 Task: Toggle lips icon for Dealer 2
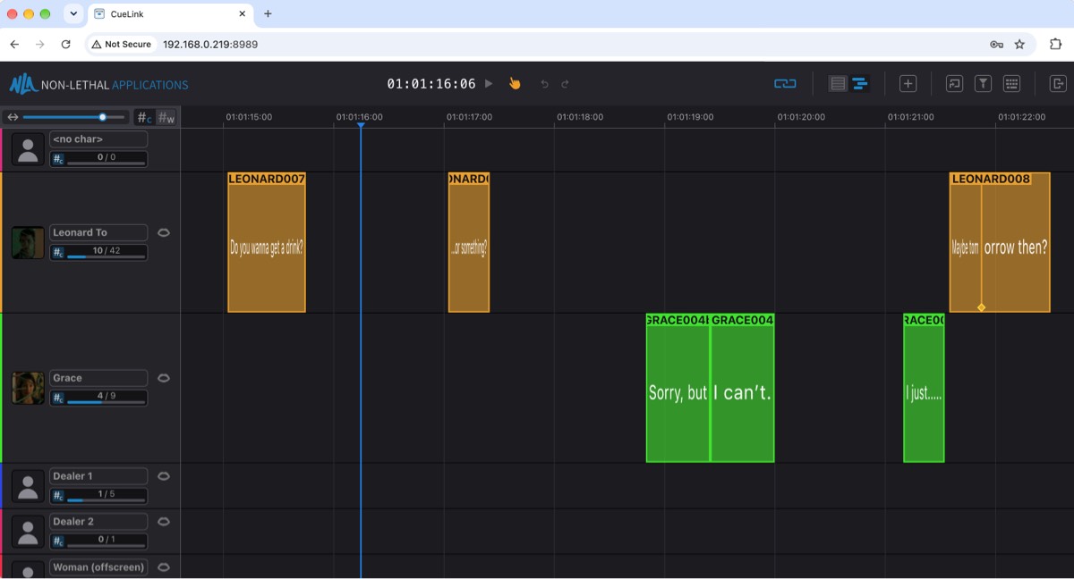(x=164, y=522)
